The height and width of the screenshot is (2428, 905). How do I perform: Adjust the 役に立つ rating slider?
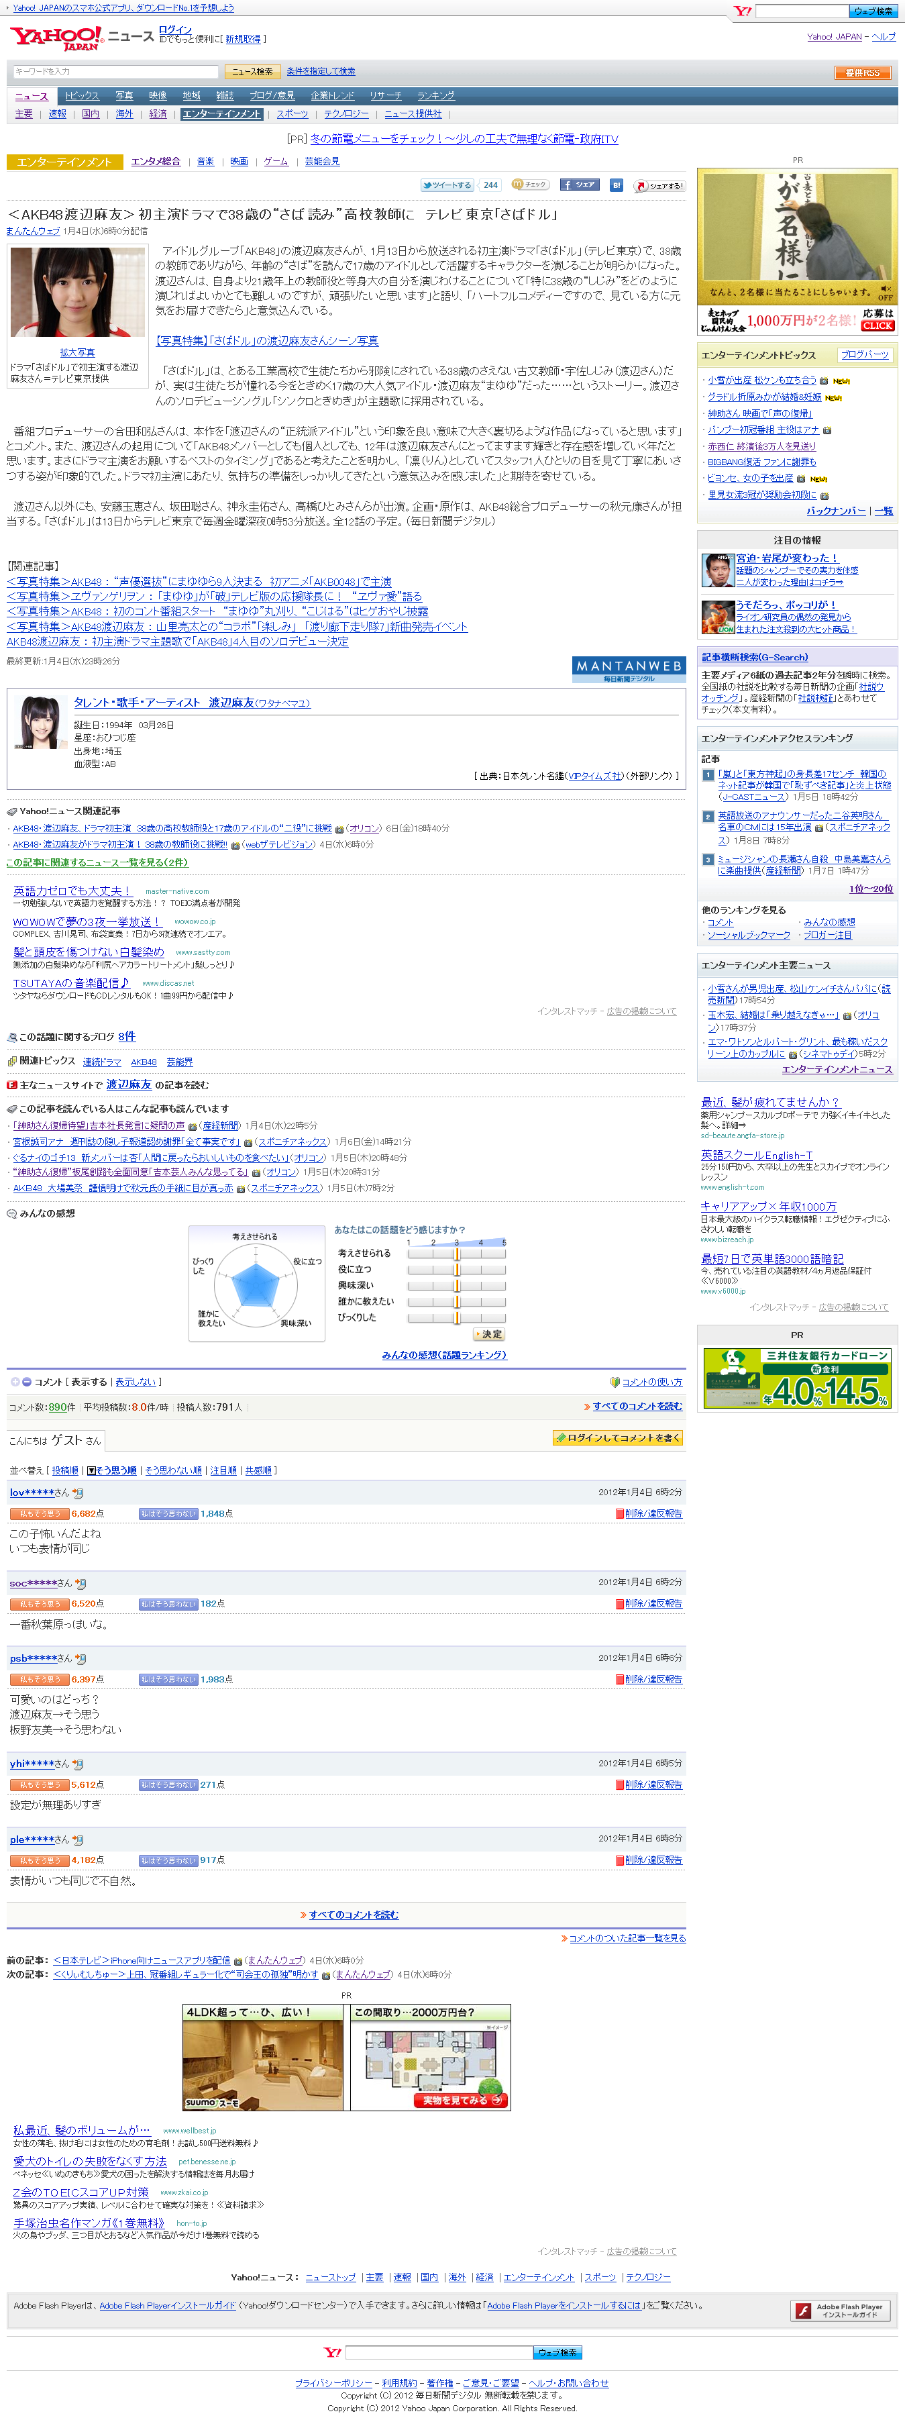tap(456, 1270)
